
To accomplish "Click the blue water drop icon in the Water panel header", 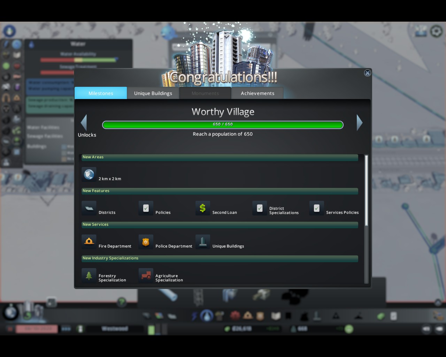I will point(31,45).
